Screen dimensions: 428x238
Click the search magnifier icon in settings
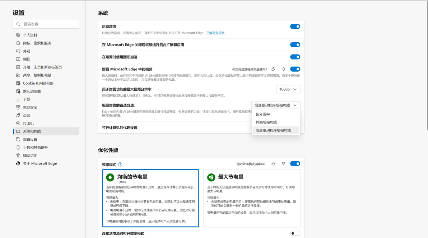(x=18, y=24)
